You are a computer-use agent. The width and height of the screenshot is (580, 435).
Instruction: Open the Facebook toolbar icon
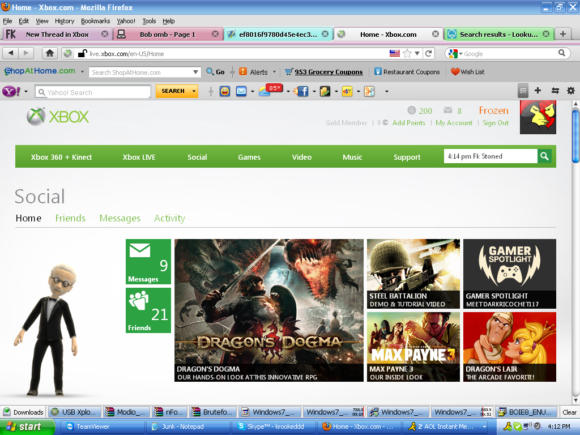click(x=302, y=91)
